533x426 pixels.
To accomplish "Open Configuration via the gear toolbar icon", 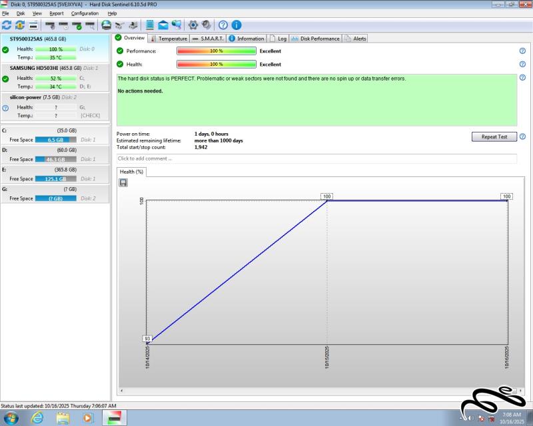I will point(193,25).
